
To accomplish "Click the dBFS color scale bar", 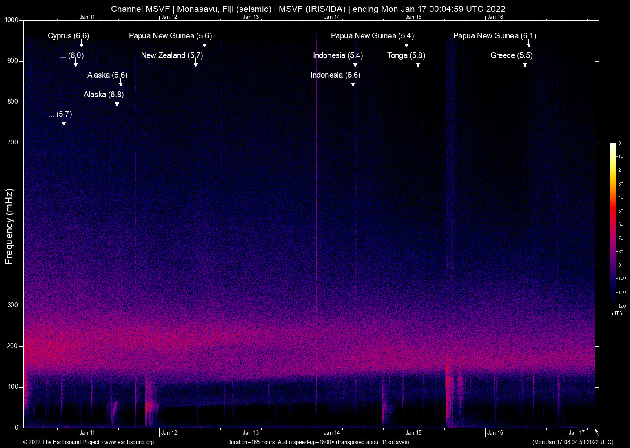I will tap(612, 224).
